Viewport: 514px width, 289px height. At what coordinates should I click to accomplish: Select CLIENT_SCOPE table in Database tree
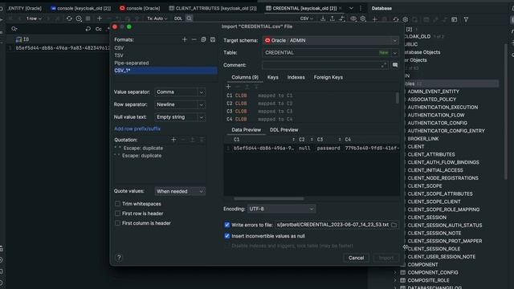(x=425, y=185)
